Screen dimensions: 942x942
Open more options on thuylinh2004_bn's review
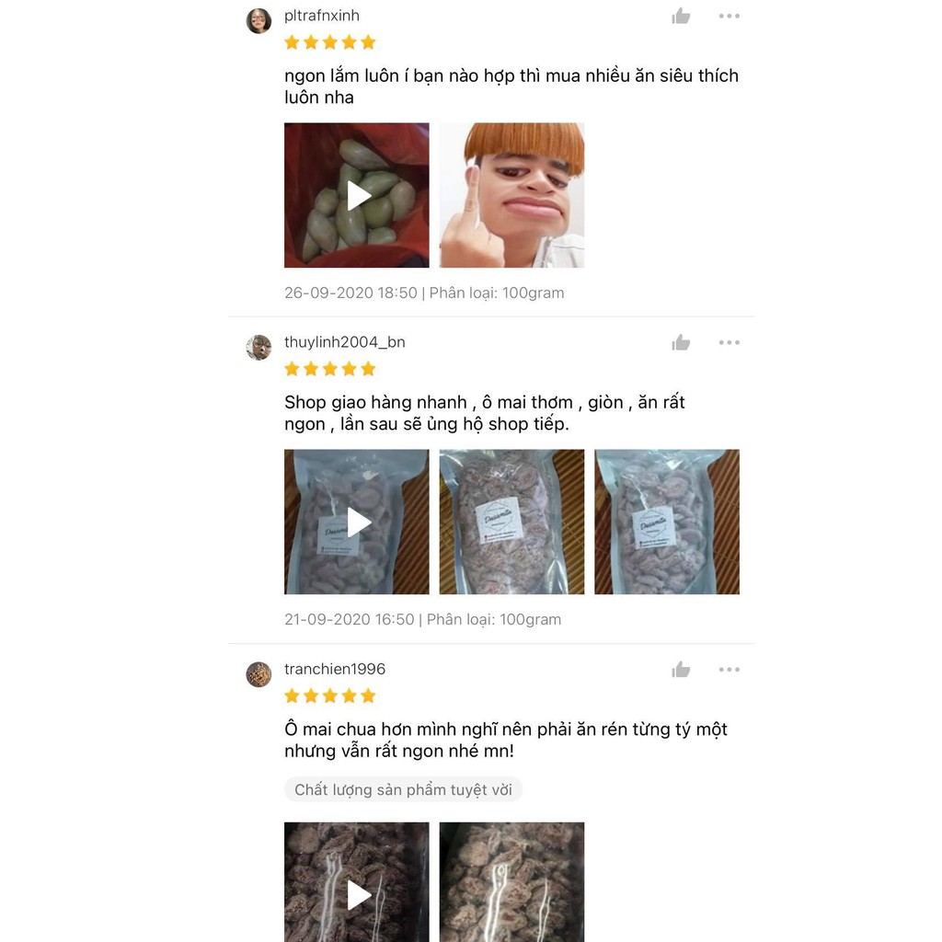(729, 342)
